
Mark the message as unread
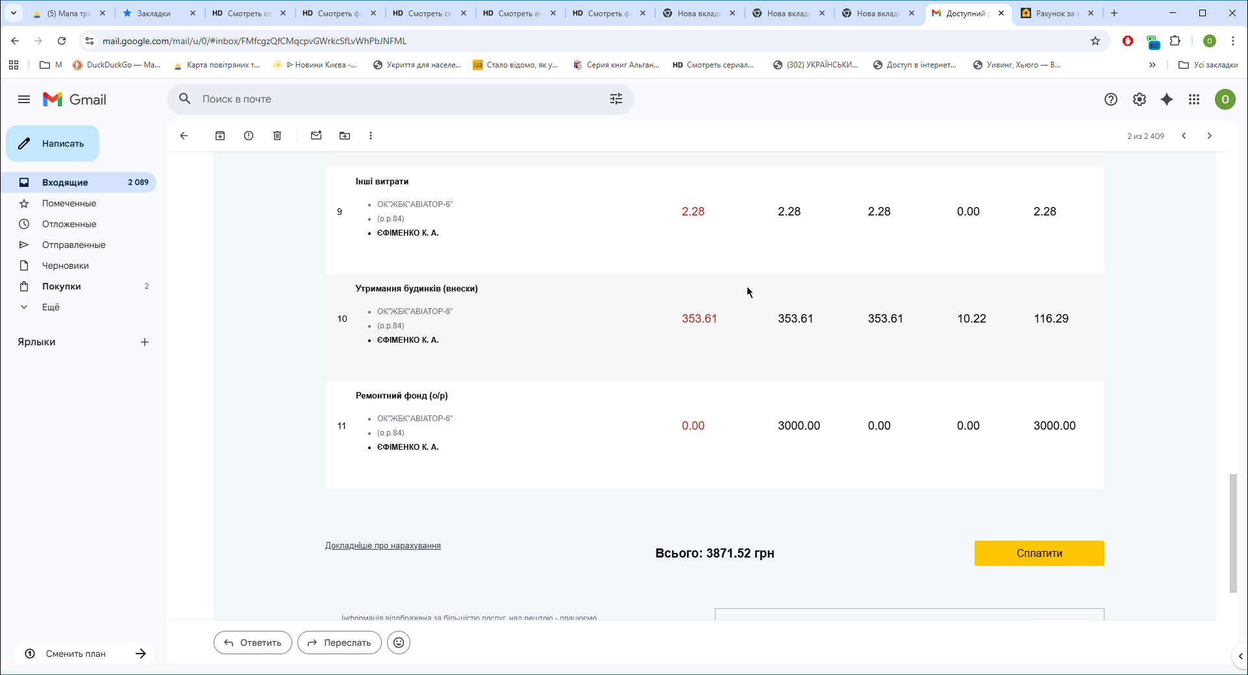click(x=316, y=136)
